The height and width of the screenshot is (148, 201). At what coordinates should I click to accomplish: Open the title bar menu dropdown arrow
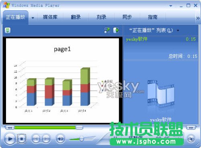170,6
